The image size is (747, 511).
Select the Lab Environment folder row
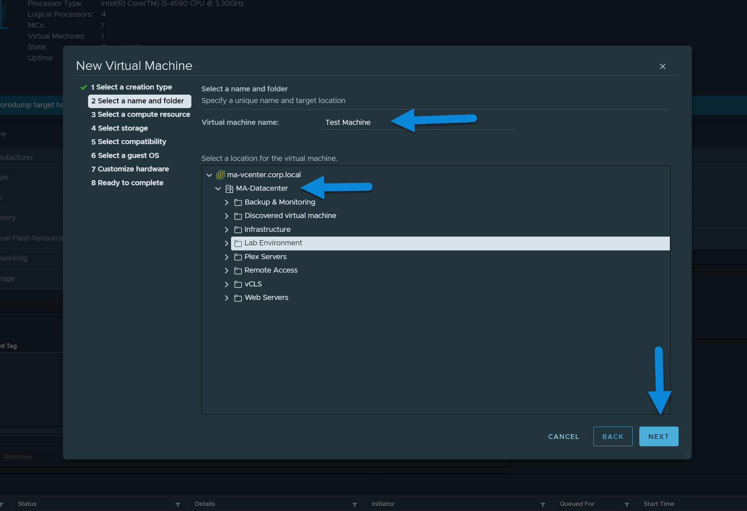coord(450,243)
